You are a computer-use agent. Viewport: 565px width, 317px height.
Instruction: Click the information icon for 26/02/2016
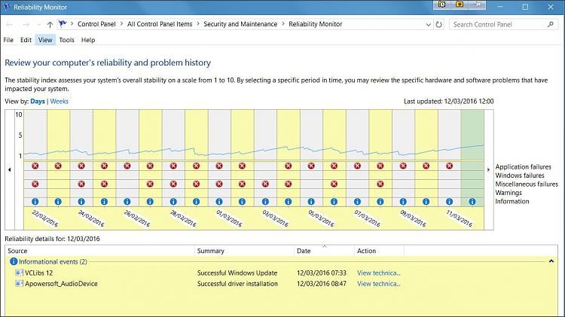[127, 202]
